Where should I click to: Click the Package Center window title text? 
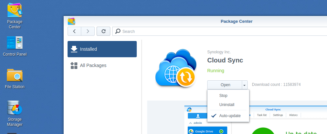(237, 21)
